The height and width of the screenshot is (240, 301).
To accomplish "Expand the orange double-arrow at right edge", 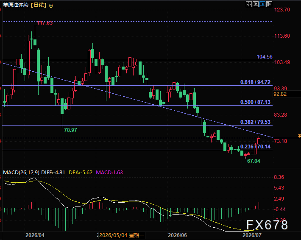I will (299, 136).
